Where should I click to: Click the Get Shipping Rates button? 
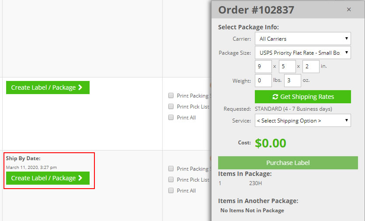coord(302,97)
